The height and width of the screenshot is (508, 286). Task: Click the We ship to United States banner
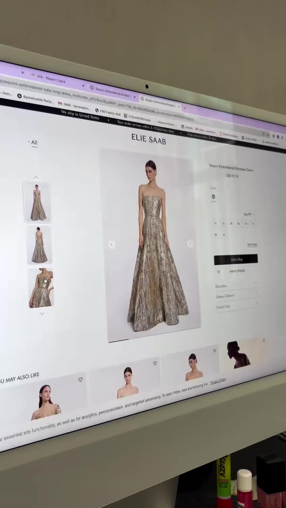pos(80,115)
